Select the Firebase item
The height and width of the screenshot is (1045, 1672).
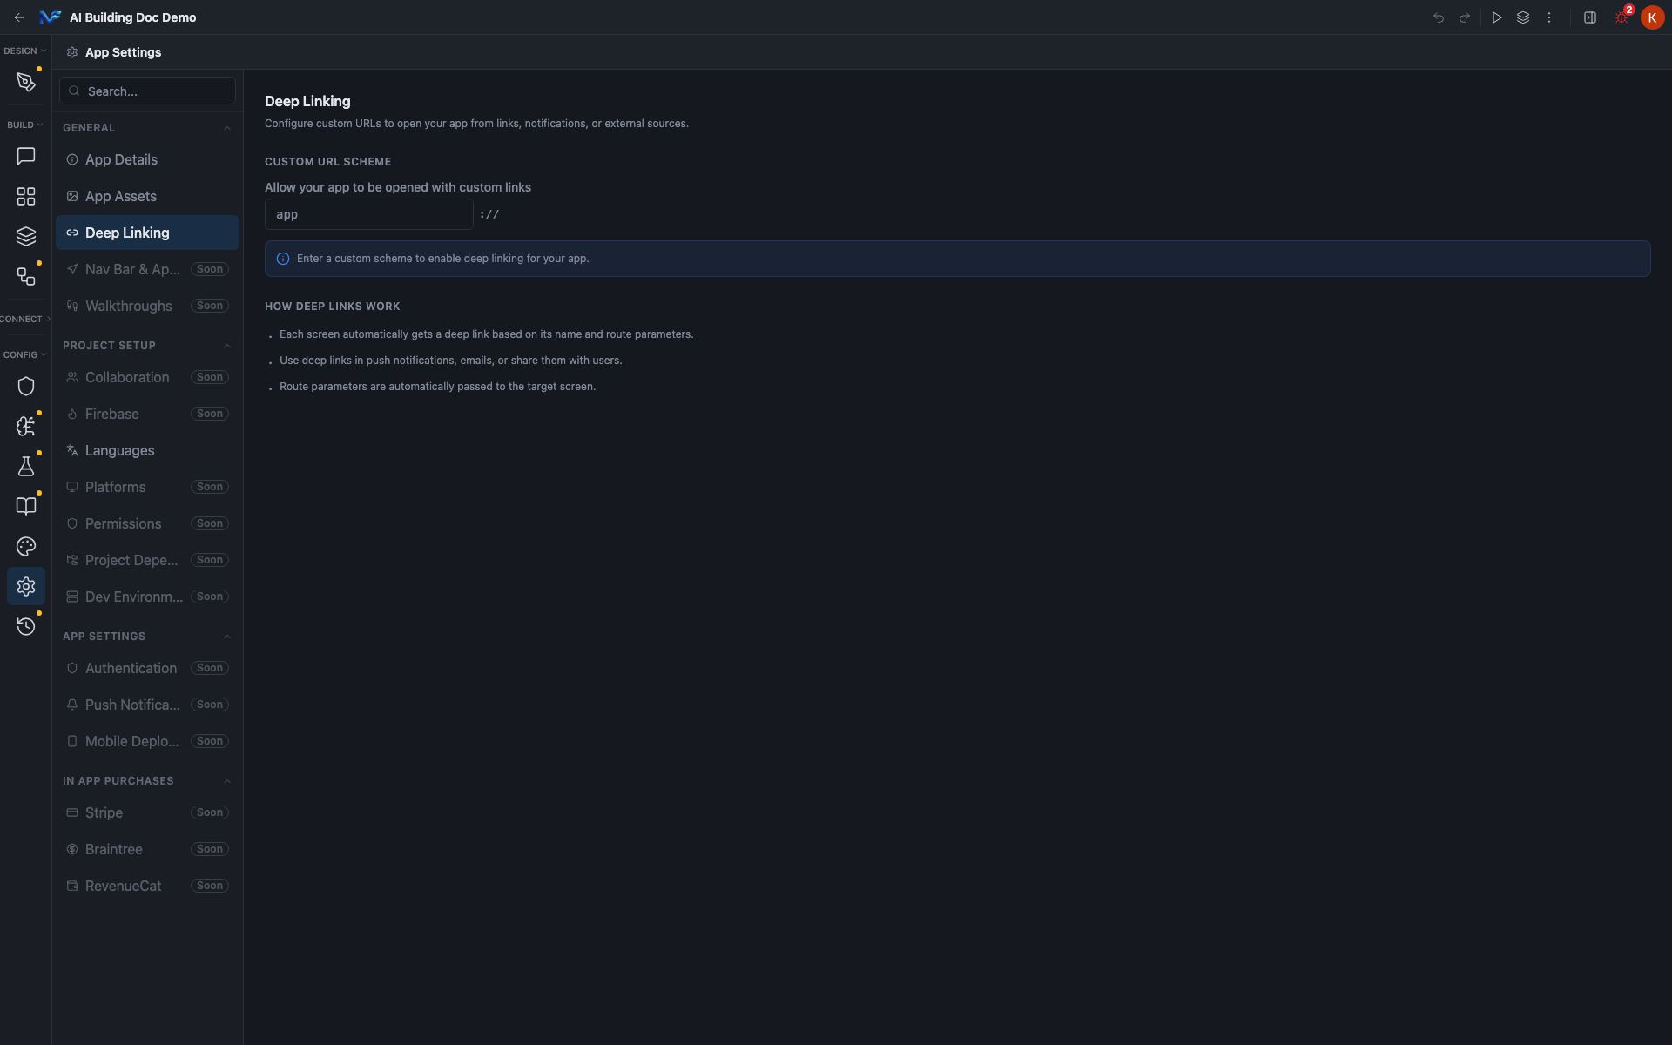point(147,415)
